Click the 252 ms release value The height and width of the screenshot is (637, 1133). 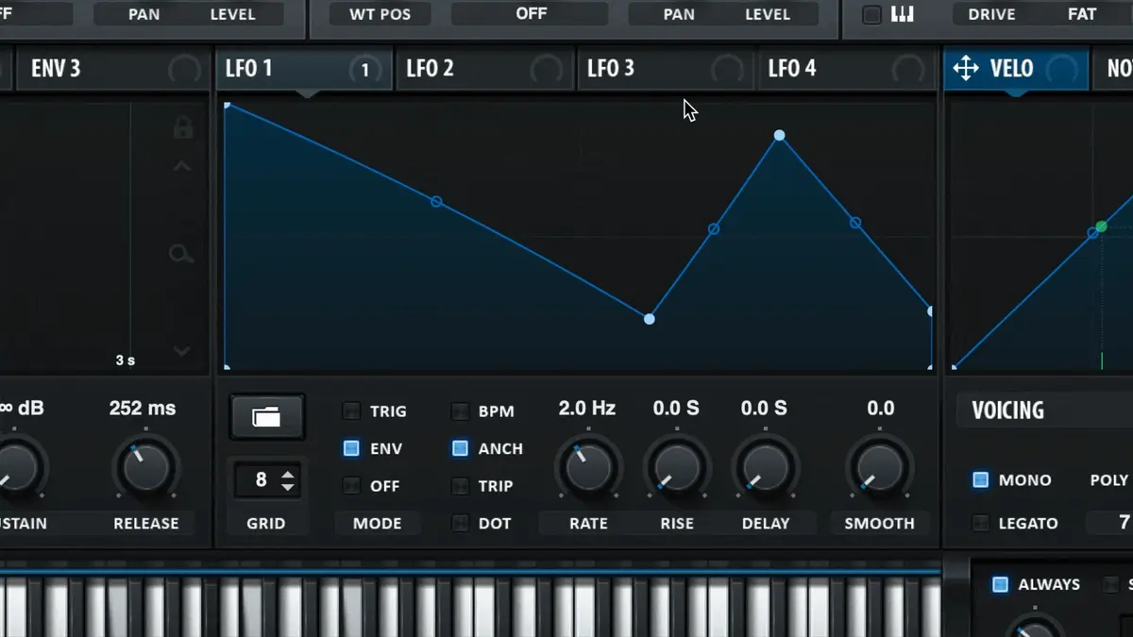(143, 408)
